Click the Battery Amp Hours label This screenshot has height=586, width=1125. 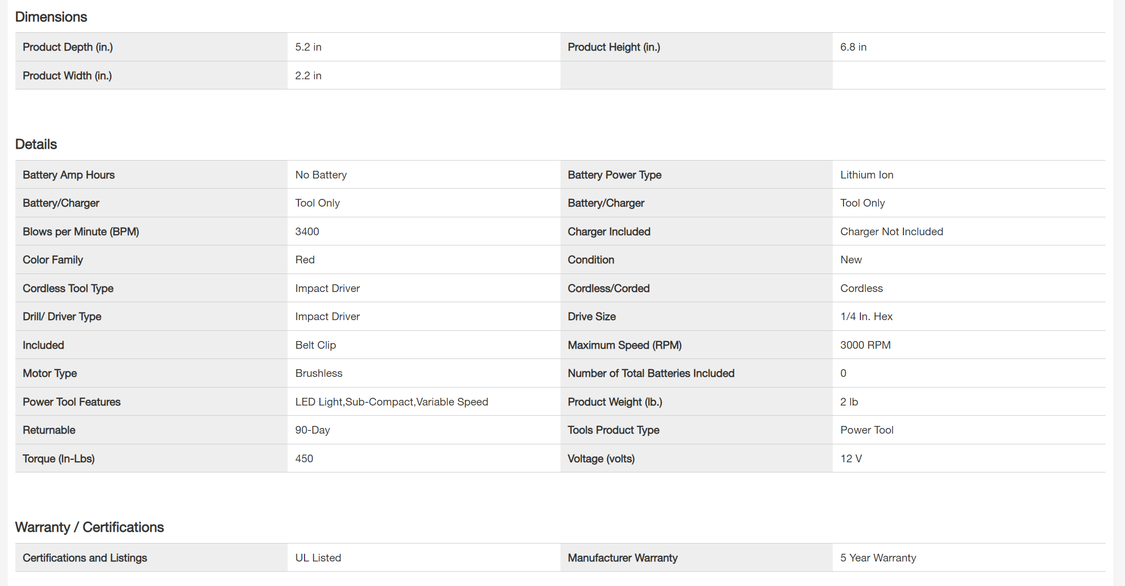[x=69, y=175]
